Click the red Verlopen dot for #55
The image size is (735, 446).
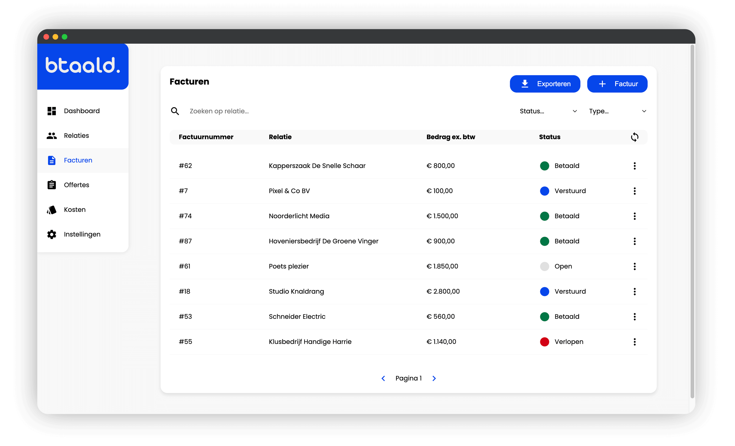coord(544,342)
